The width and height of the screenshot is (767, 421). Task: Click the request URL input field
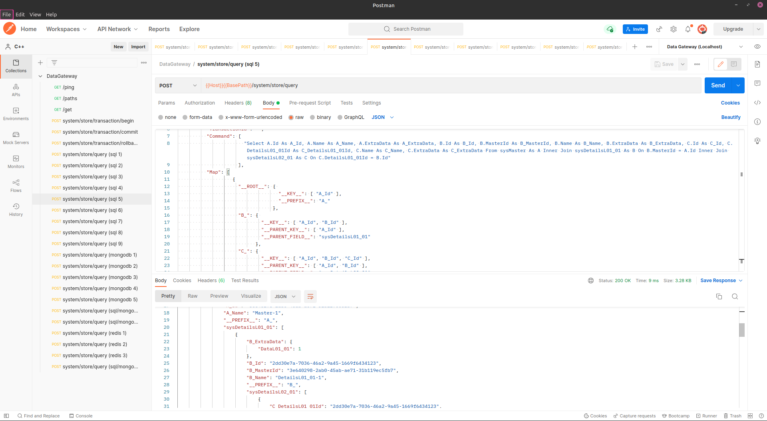tap(451, 85)
